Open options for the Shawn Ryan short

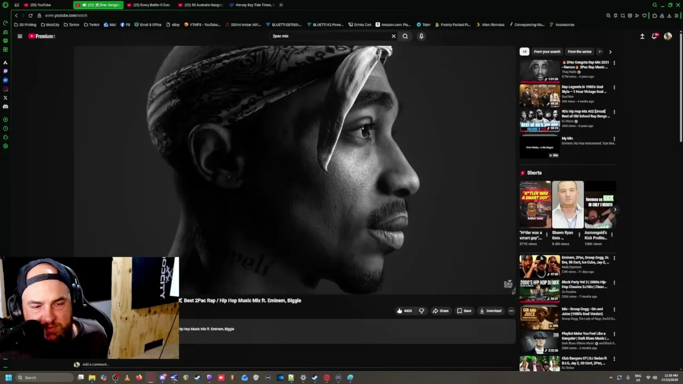click(x=579, y=235)
